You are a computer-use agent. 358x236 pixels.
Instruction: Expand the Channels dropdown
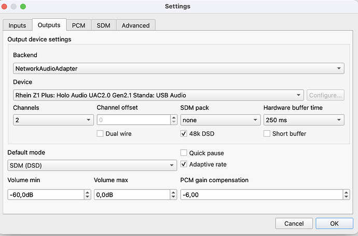[x=53, y=120]
